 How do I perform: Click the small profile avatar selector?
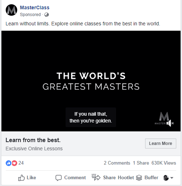coord(166,178)
